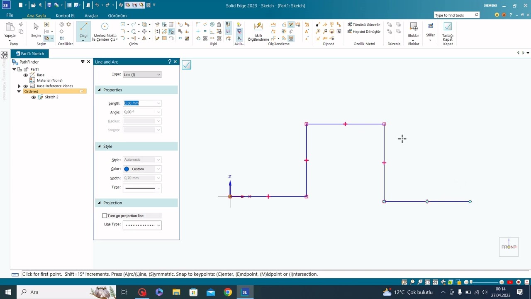Image resolution: width=531 pixels, height=299 pixels.
Task: Click Hepsini Dönüştür button
Action: click(x=364, y=32)
